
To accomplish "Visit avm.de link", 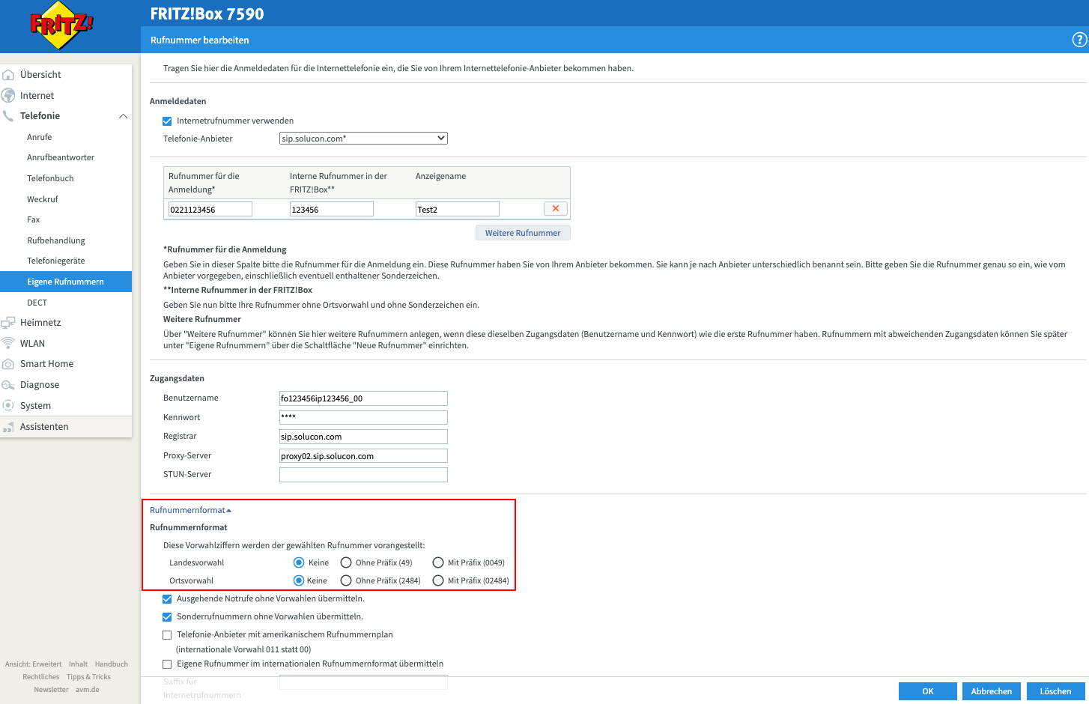I will [87, 690].
